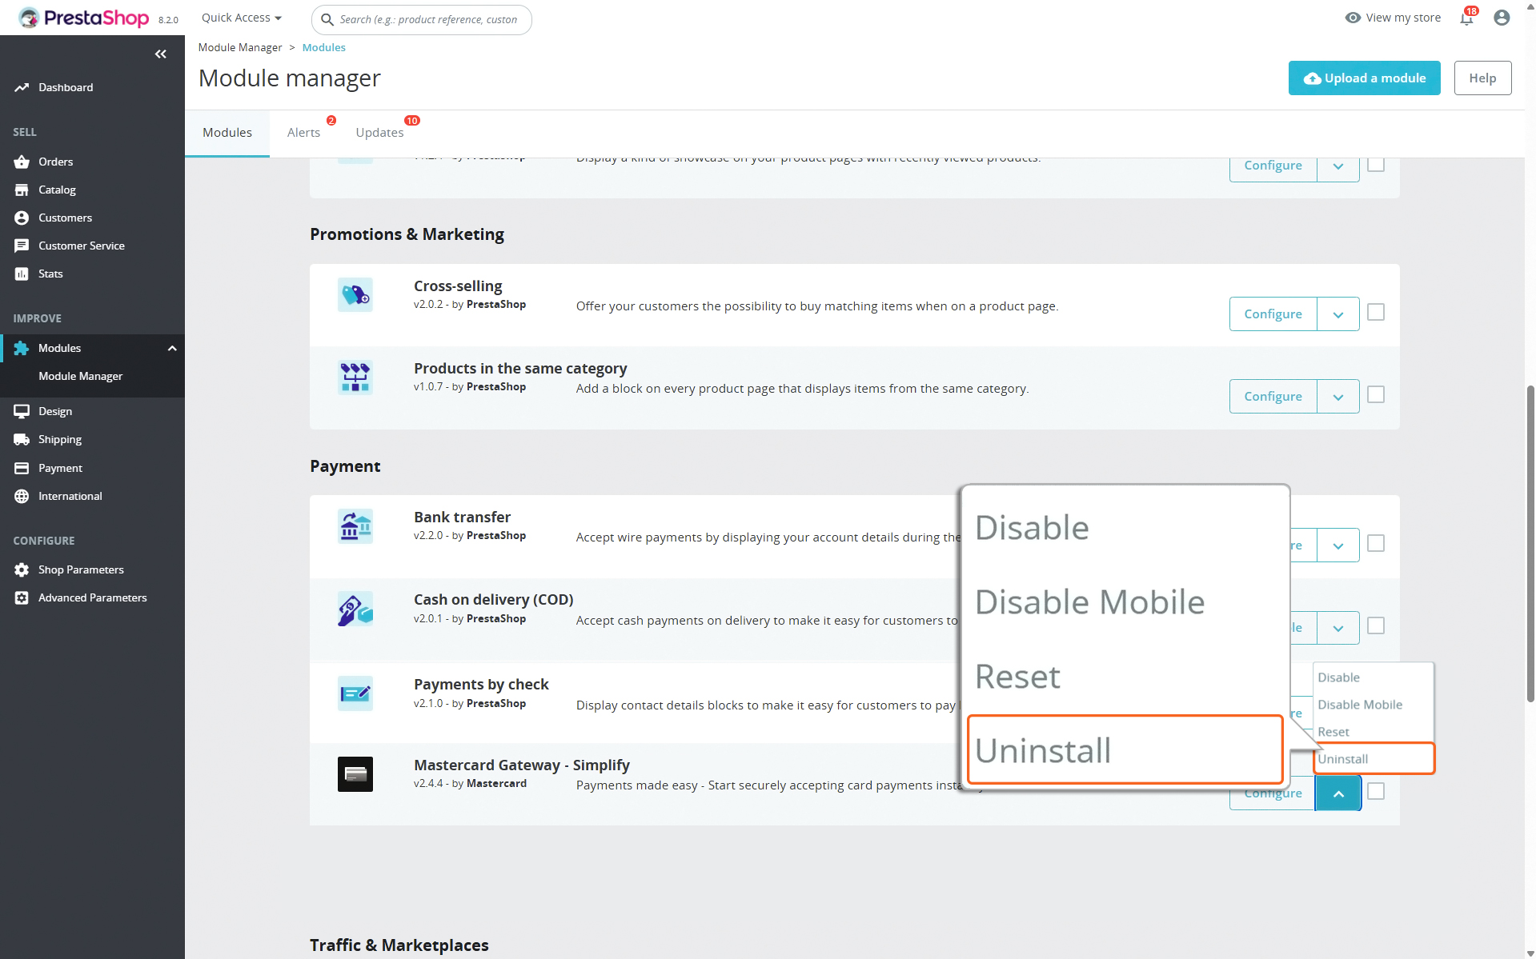
Task: Open the user profile avatar
Action: (x=1502, y=18)
